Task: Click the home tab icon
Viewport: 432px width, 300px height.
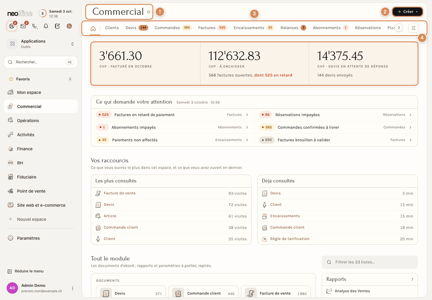Action: (93, 28)
